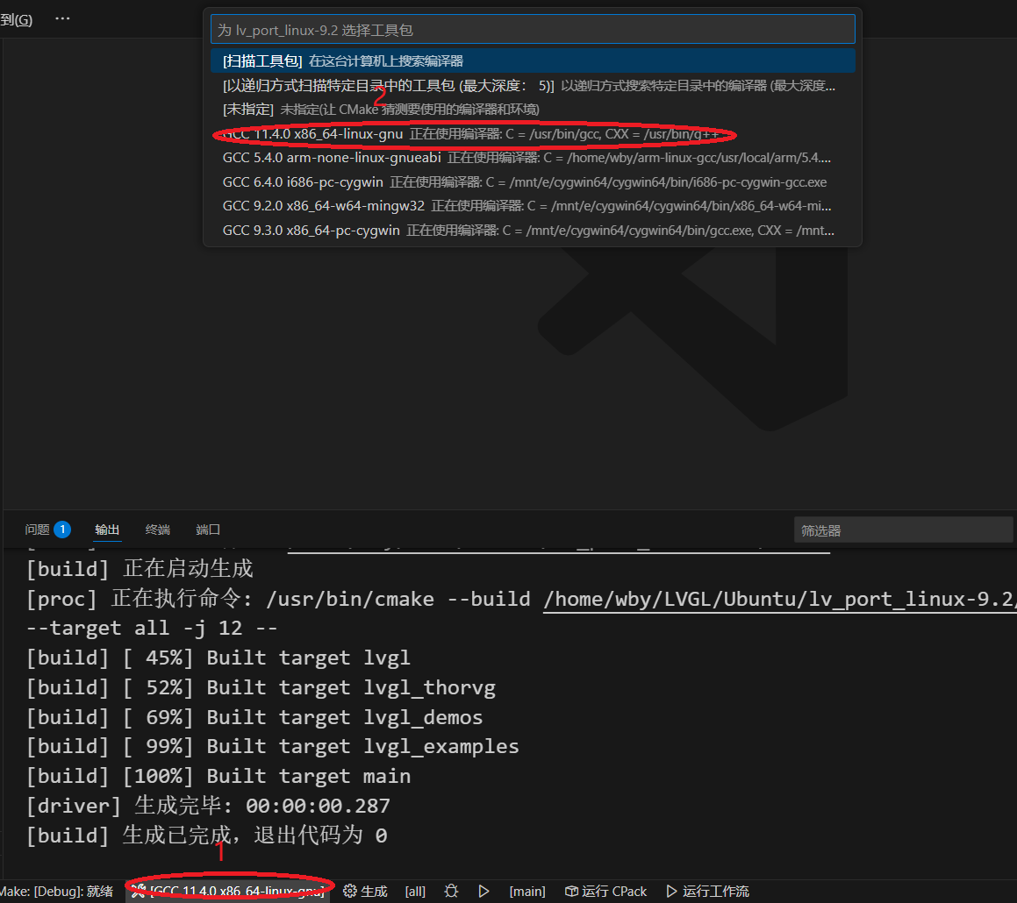Open the more menu ellipsis
Image resolution: width=1017 pixels, height=903 pixels.
[x=62, y=18]
